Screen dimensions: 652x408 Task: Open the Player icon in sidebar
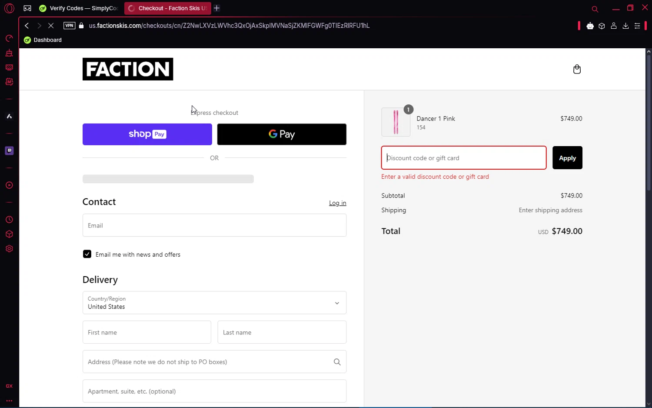pyautogui.click(x=9, y=185)
